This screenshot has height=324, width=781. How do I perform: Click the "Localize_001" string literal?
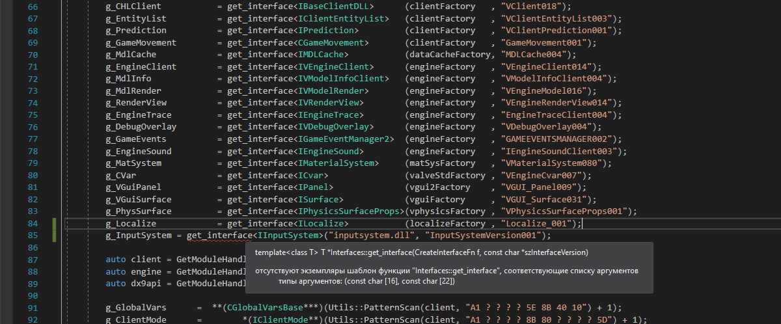tap(538, 223)
